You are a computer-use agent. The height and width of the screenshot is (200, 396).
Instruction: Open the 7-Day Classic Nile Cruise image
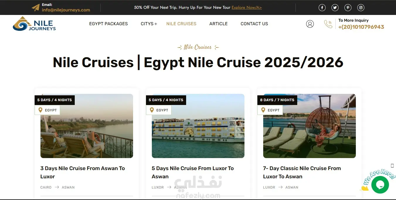coord(310,126)
